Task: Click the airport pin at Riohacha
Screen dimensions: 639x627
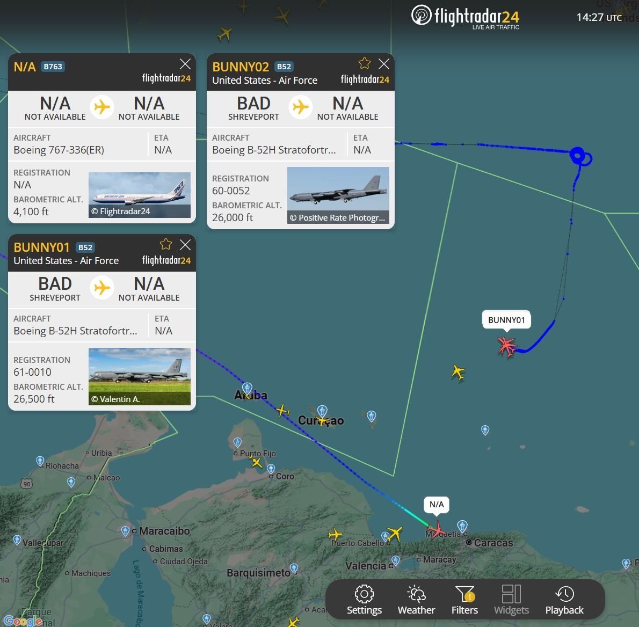Action: [x=40, y=461]
